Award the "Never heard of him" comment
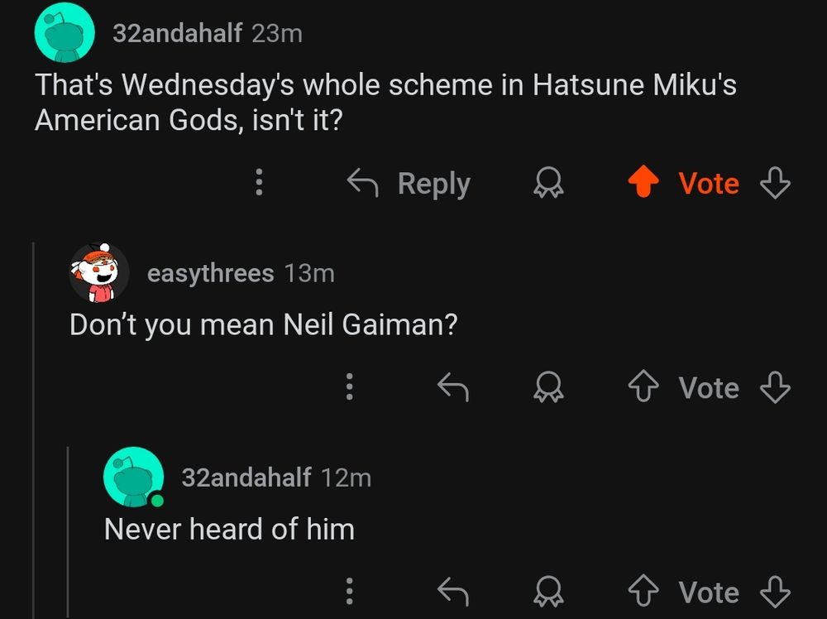 [x=547, y=592]
